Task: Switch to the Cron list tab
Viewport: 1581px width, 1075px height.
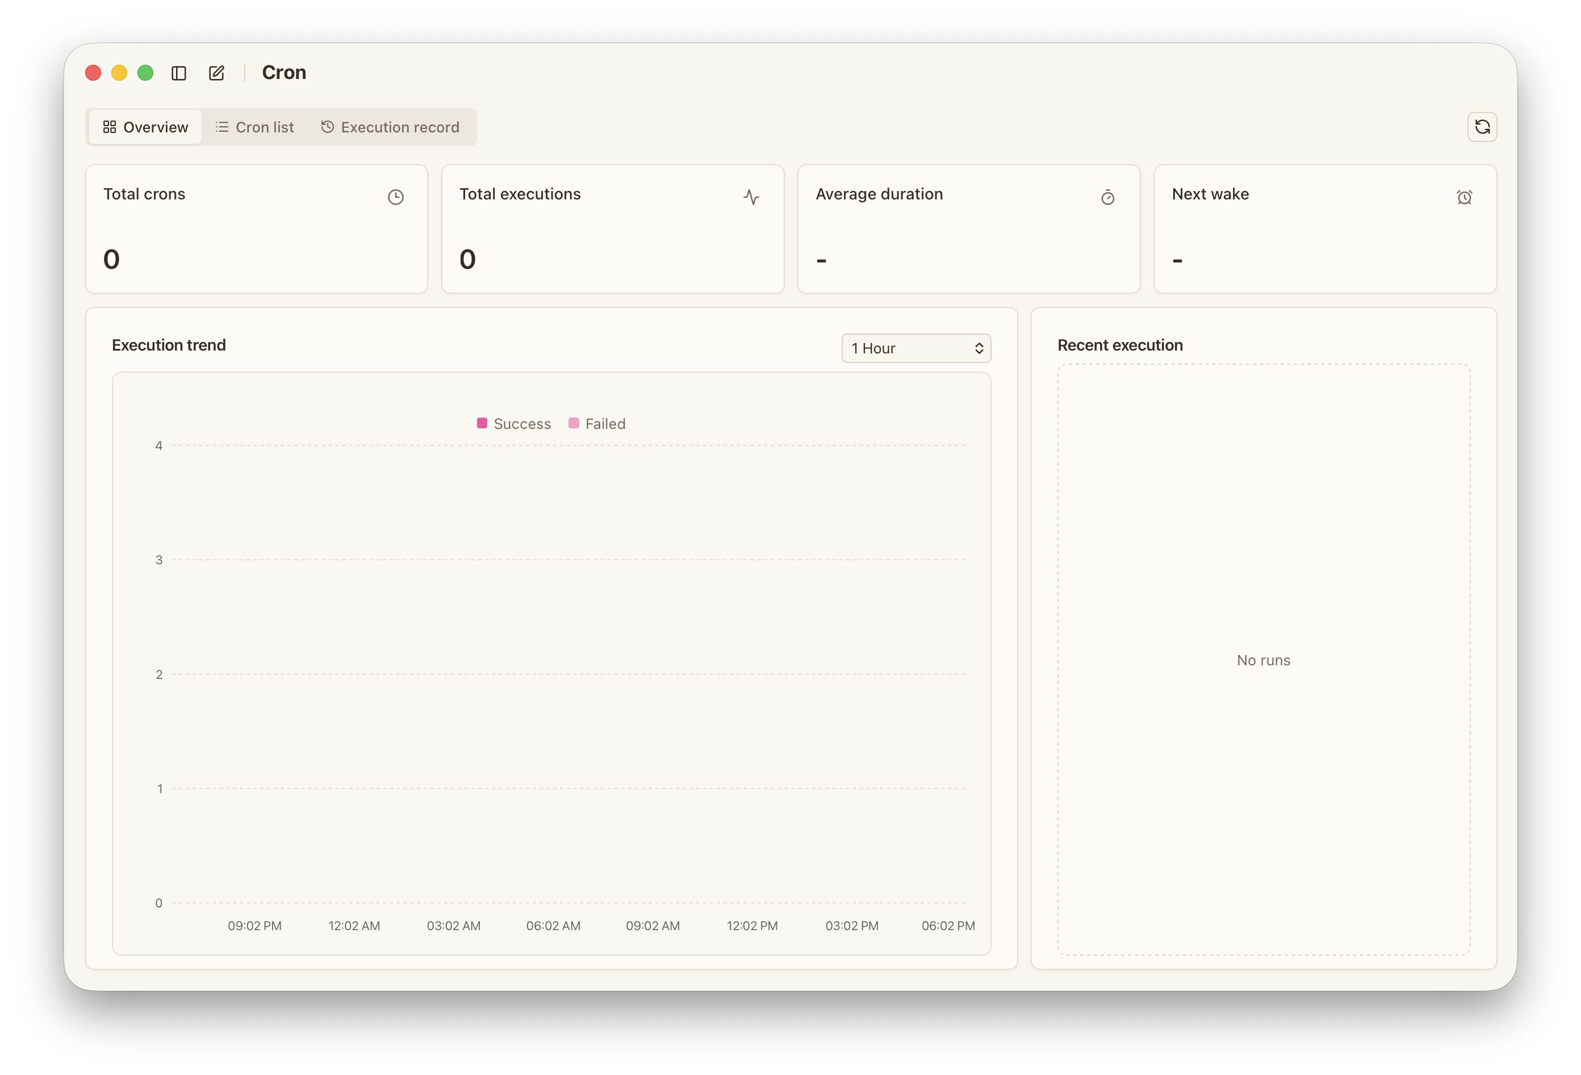Action: click(254, 127)
